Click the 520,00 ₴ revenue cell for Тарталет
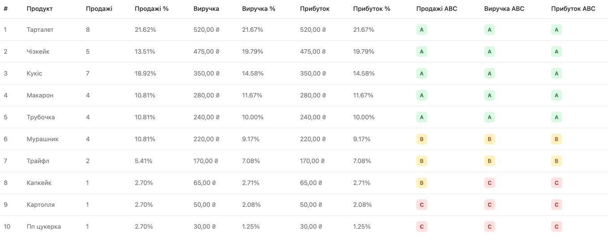 [x=207, y=30]
